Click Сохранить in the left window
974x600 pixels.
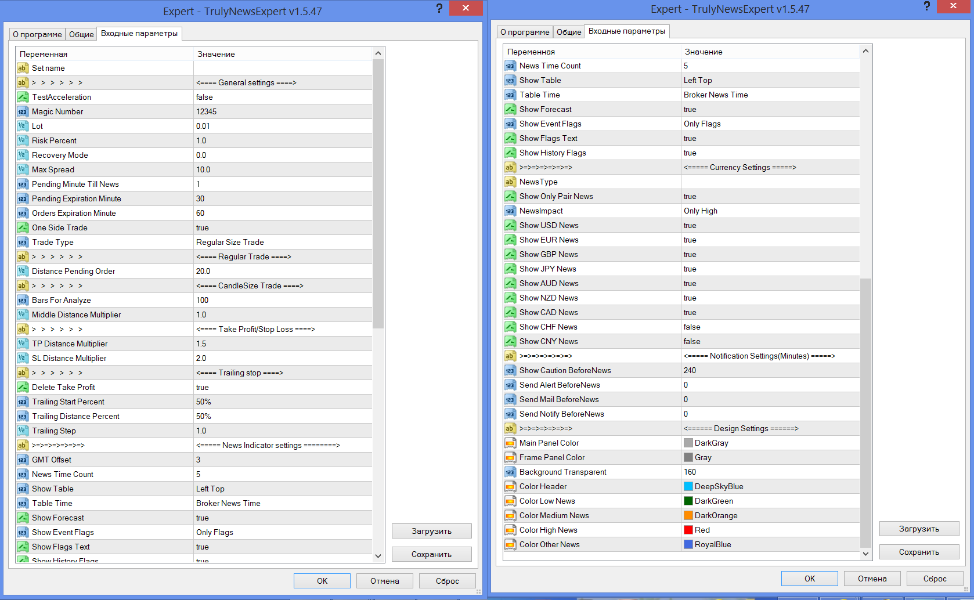tap(431, 554)
